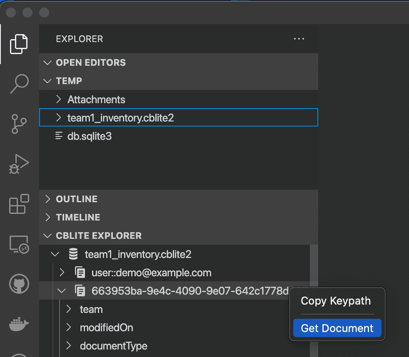
Task: Expand the Attachments folder
Action: point(59,99)
